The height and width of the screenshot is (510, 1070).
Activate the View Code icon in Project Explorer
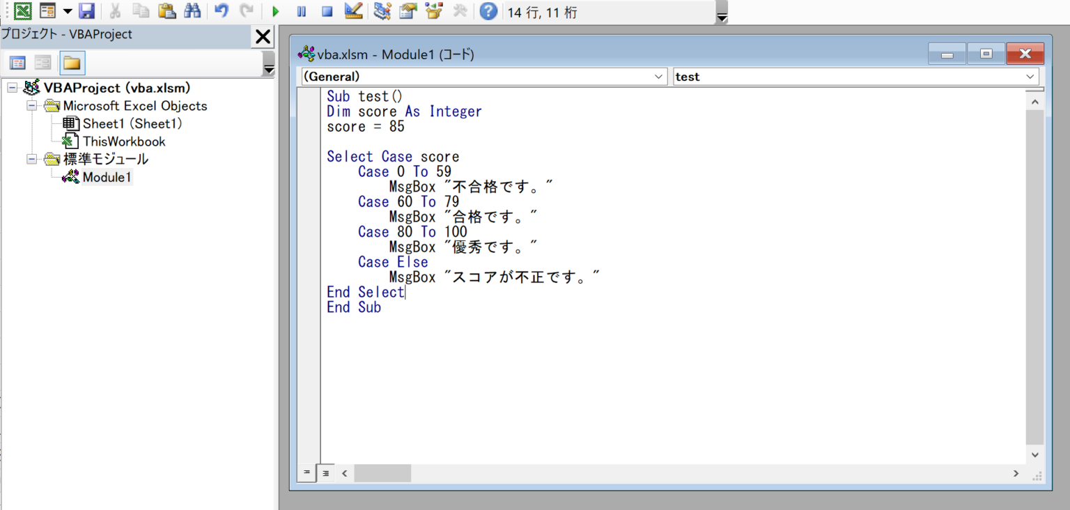(x=17, y=63)
